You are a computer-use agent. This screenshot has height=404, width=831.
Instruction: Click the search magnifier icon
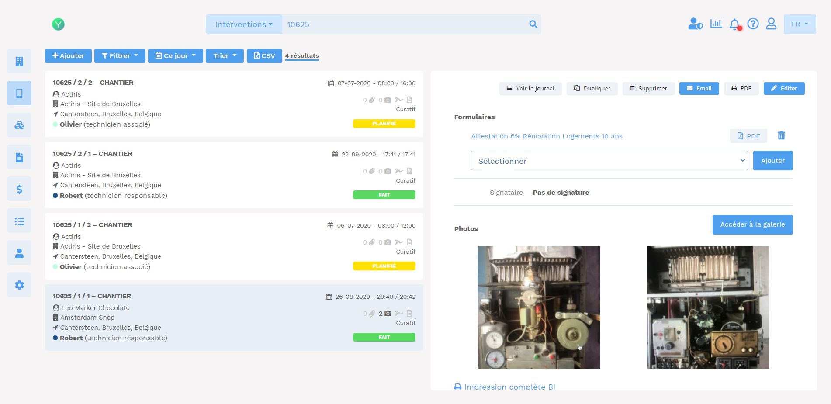click(x=533, y=24)
